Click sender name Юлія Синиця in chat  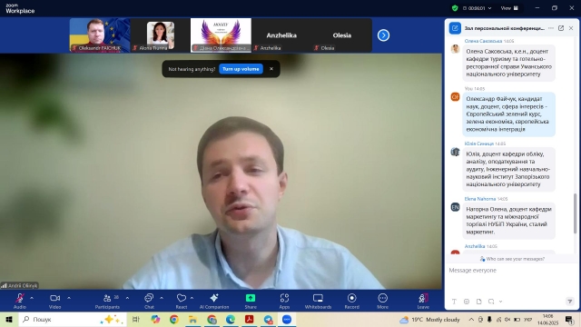[x=479, y=144]
